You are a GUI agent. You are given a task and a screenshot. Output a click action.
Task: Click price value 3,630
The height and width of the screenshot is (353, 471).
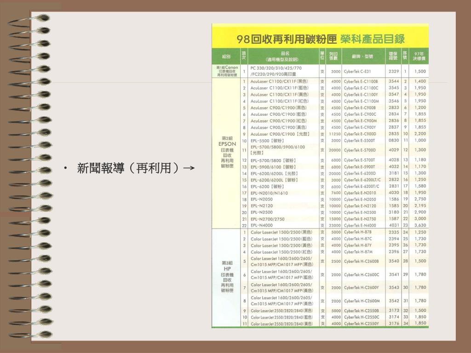(x=420, y=225)
